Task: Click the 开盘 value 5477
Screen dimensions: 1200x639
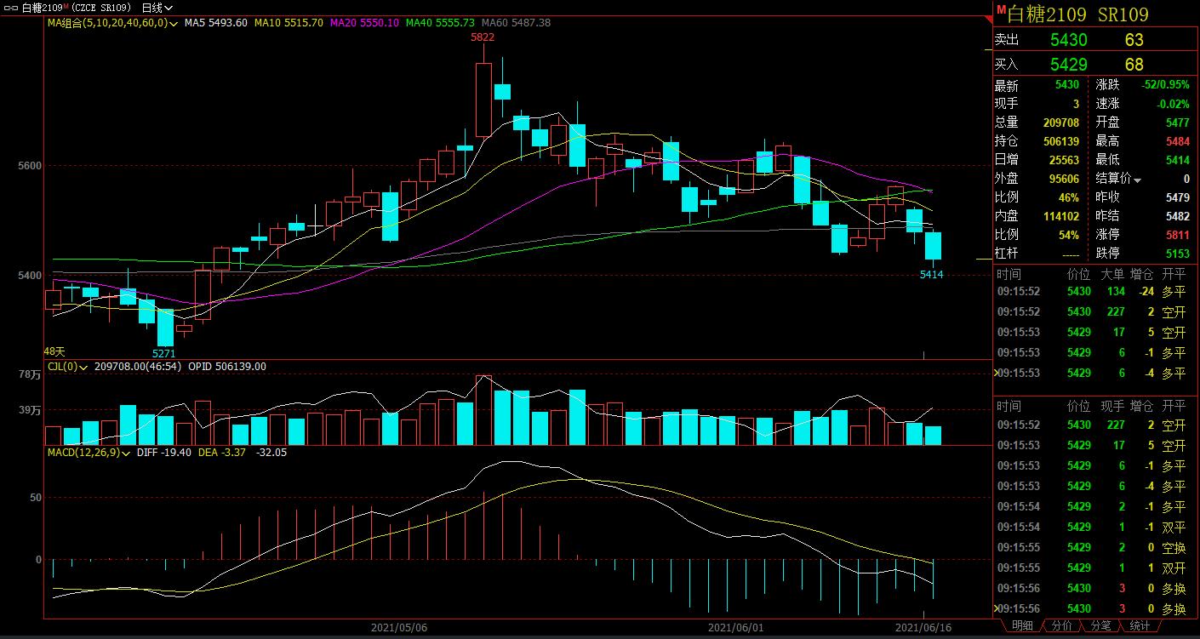Action: click(1178, 123)
